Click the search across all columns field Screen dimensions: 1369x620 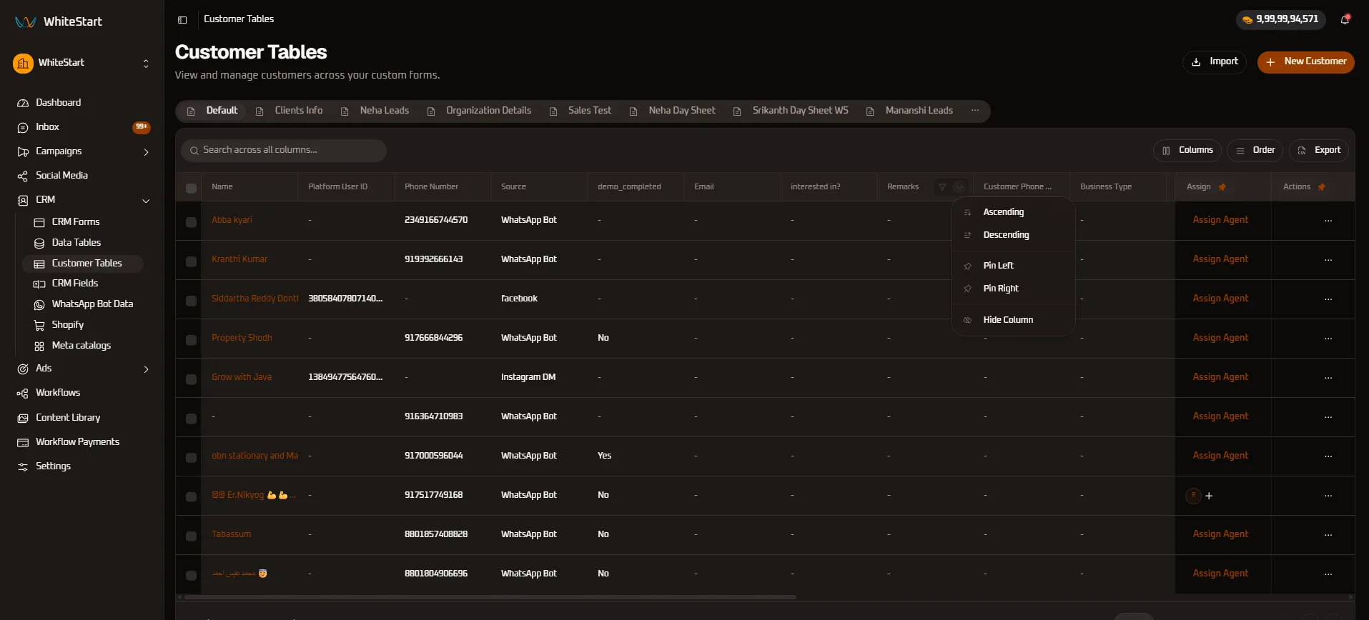[284, 151]
